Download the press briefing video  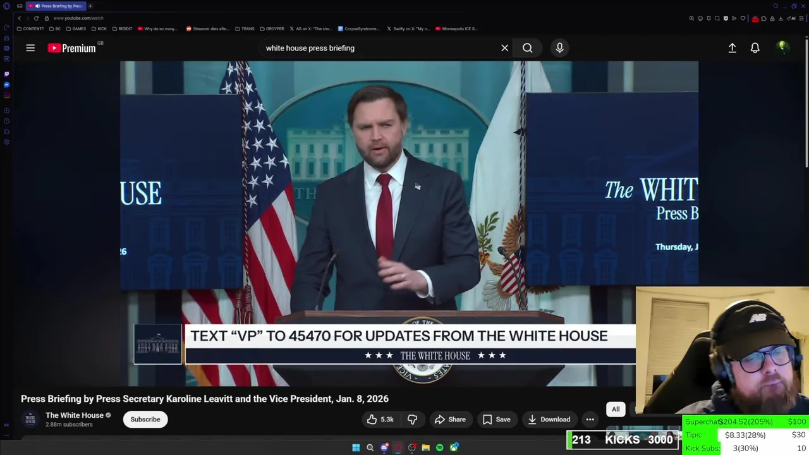549,420
